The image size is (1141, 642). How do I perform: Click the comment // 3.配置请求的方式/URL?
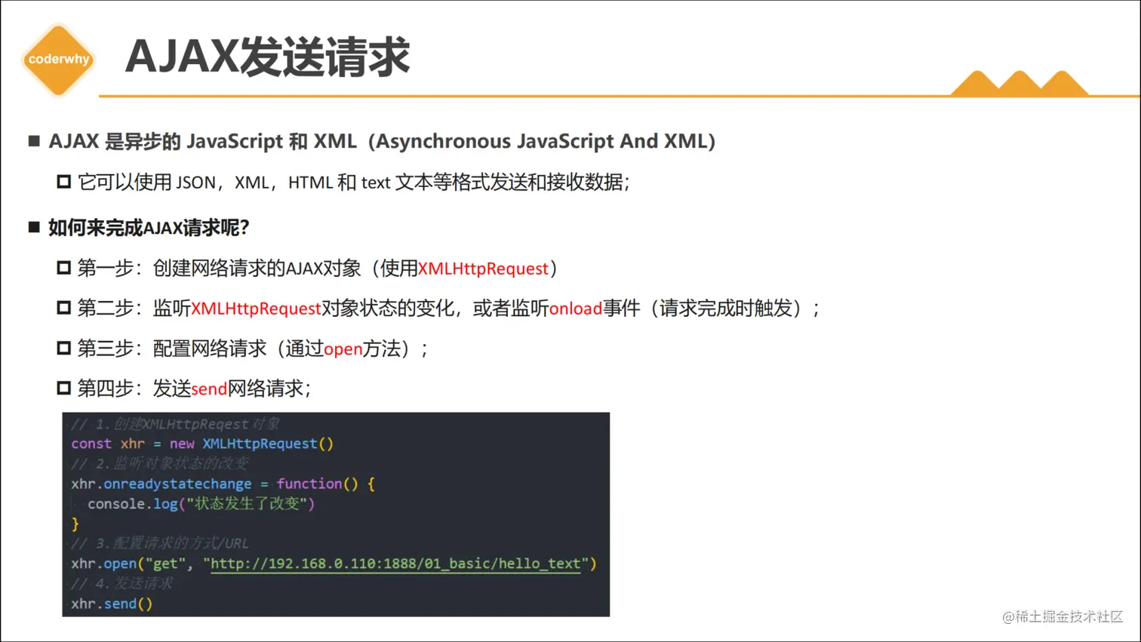coord(160,543)
